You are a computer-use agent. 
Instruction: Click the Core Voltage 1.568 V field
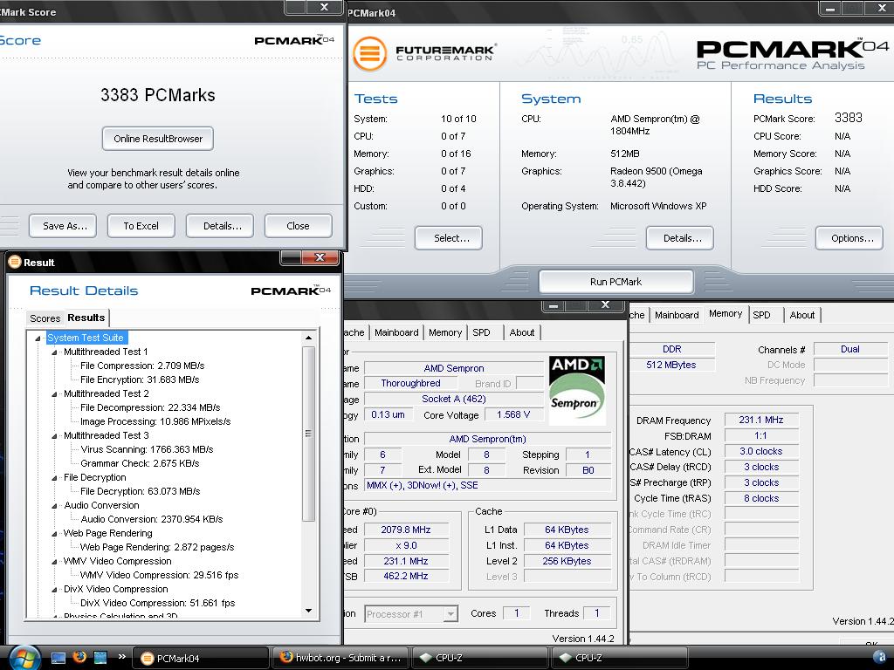[513, 414]
